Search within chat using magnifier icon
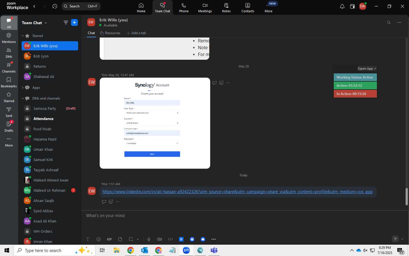 tap(389, 22)
